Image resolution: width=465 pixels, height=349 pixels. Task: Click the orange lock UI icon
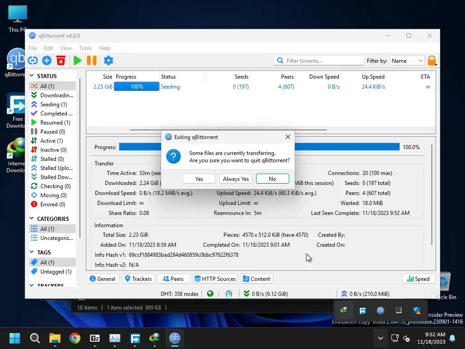click(x=432, y=60)
